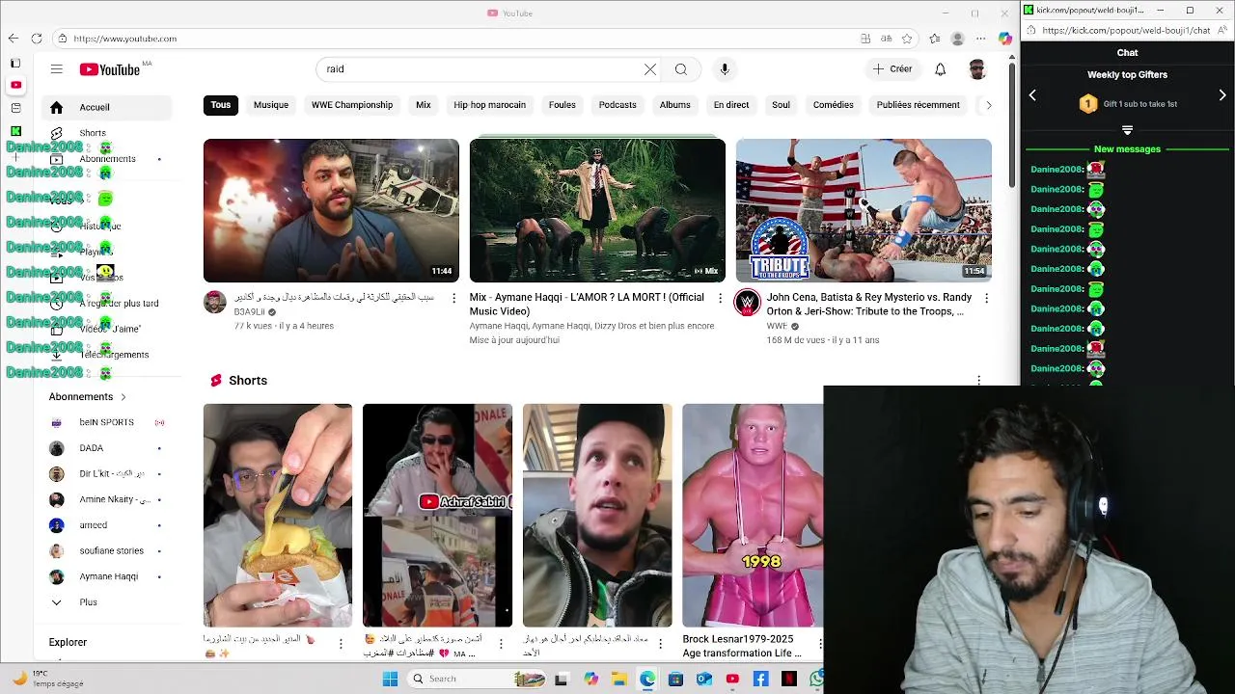Select the Podcasts filter chip

617,105
